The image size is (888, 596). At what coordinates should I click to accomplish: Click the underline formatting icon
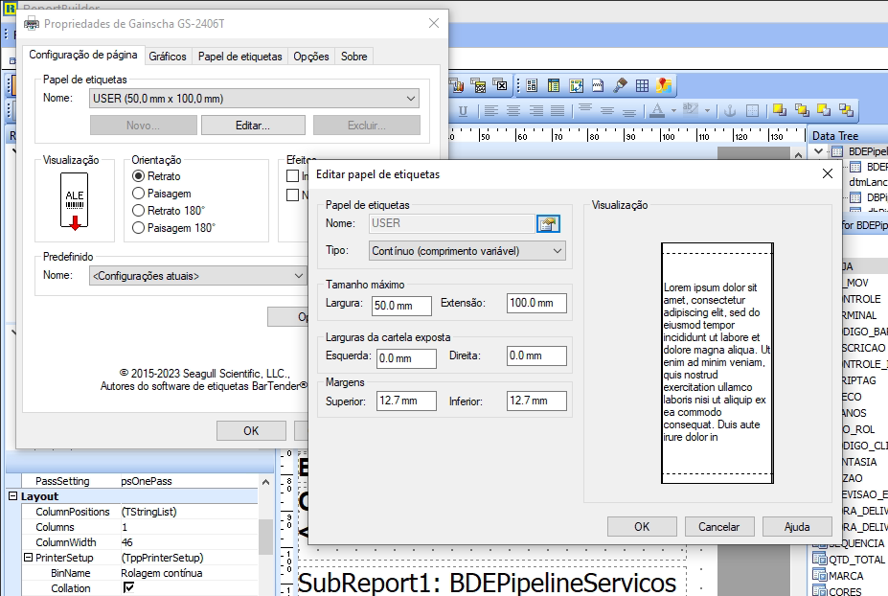coord(463,111)
